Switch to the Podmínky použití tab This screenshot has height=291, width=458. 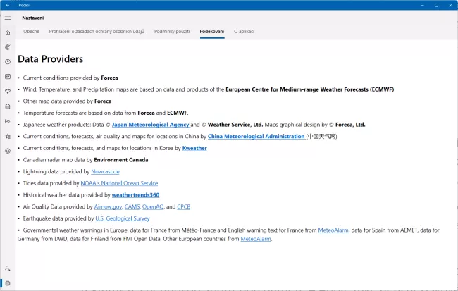pos(172,31)
